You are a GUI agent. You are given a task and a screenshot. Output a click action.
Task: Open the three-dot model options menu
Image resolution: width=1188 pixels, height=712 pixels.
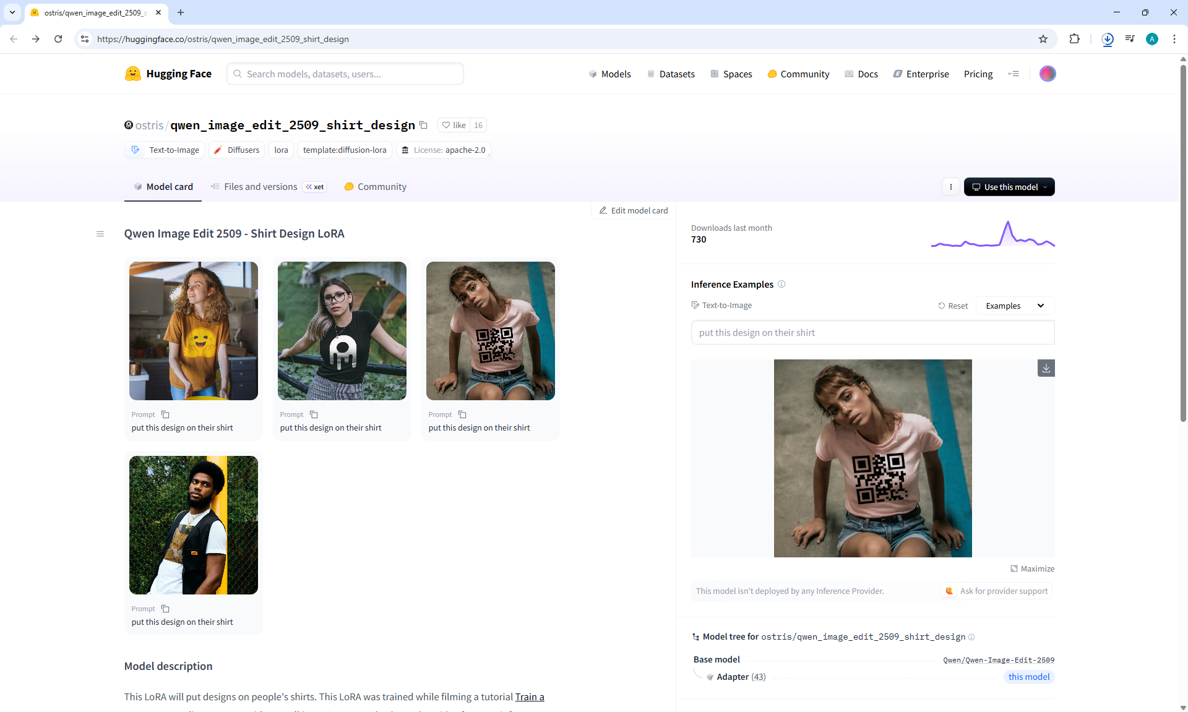tap(950, 187)
